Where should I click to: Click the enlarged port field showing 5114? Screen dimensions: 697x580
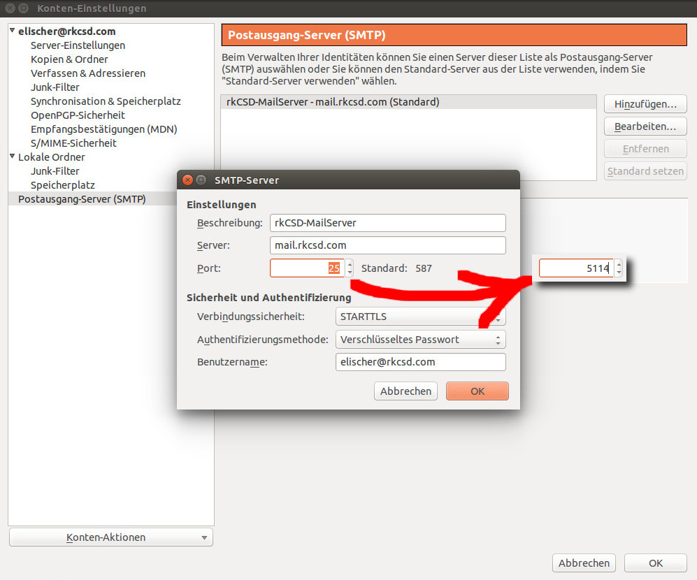[576, 268]
